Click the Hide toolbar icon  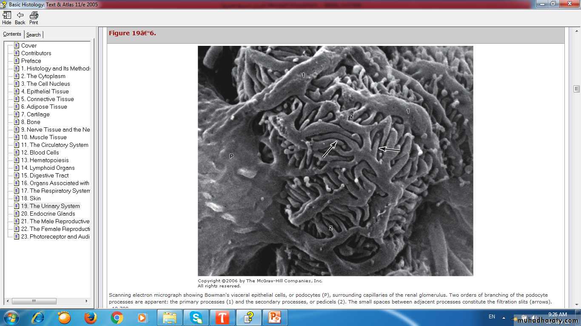(x=7, y=18)
